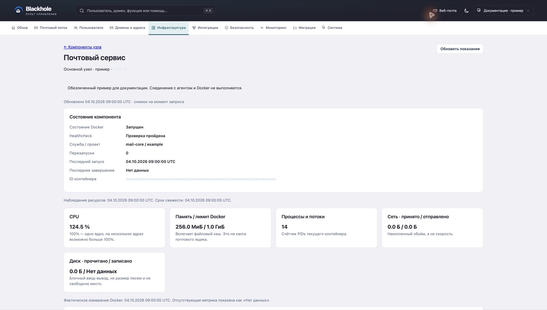Image resolution: width=547 pixels, height=310 pixels.
Task: Click the Запущен Docker state value
Action: coord(134,127)
